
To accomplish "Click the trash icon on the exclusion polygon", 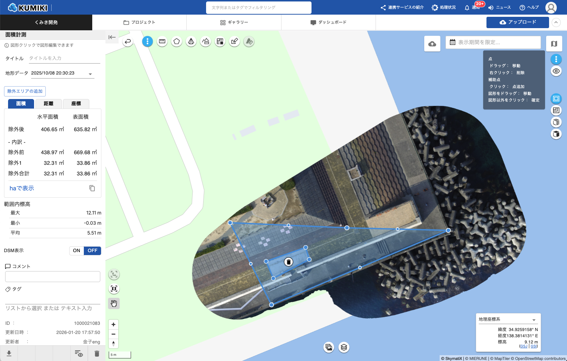I will 288,262.
